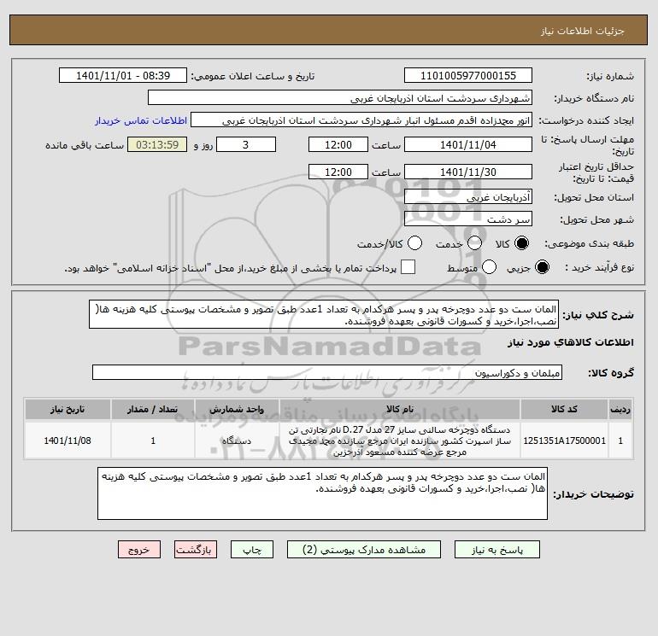Click the item code 1251351A17500001 cell
Screen dimensions: 658x636
click(564, 441)
